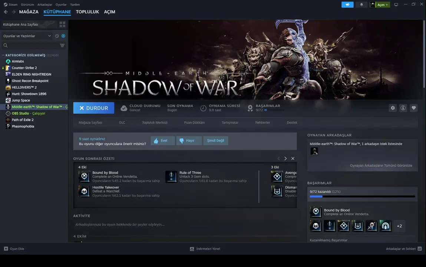The width and height of the screenshot is (426, 267).
Task: Switch to Big Picture mode icon
Action: click(x=396, y=4)
